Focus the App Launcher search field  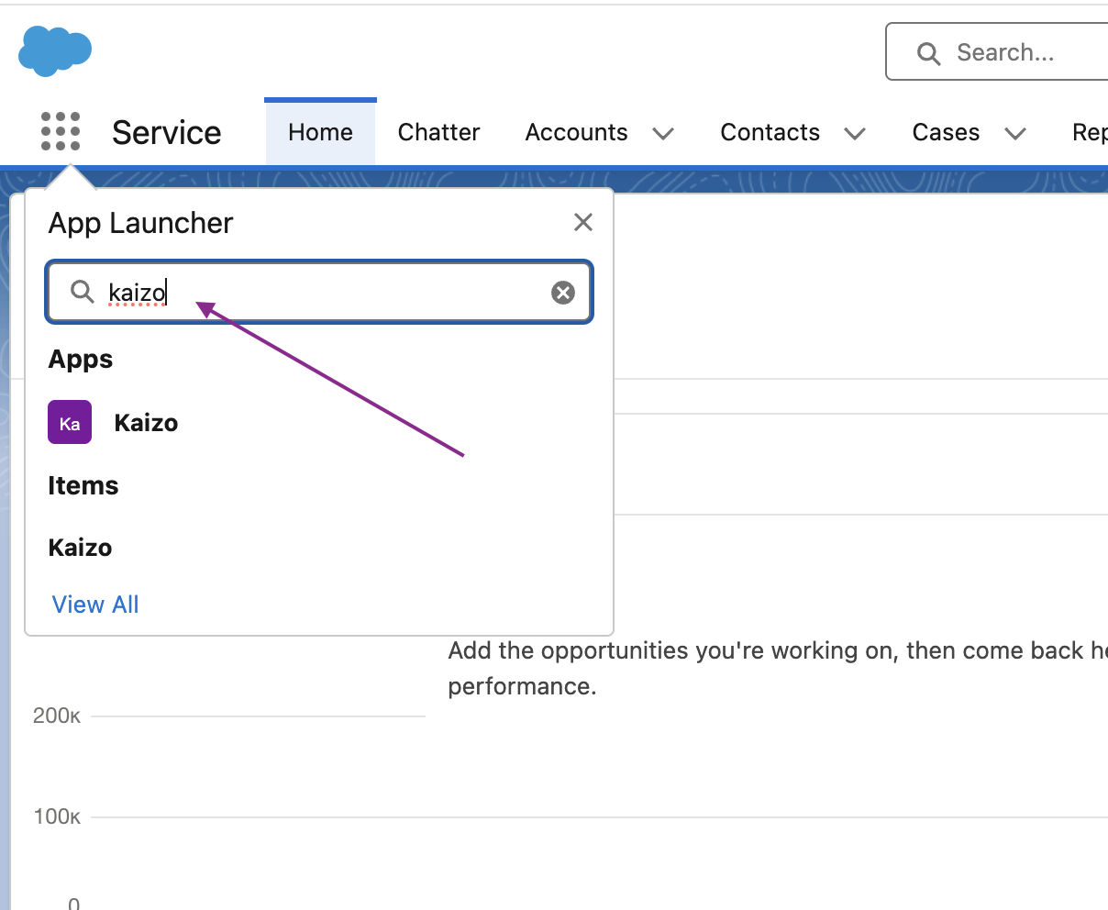[319, 292]
